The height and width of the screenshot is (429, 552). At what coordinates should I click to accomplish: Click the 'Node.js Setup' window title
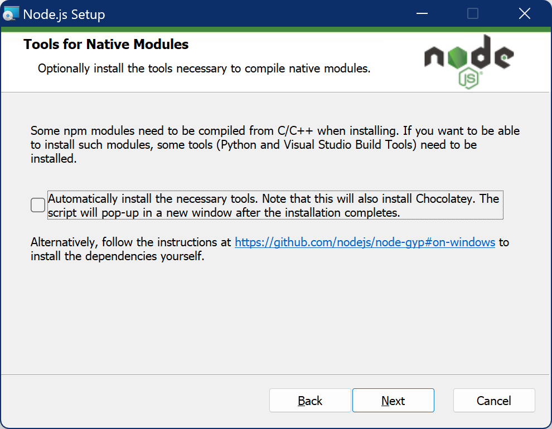coord(64,14)
